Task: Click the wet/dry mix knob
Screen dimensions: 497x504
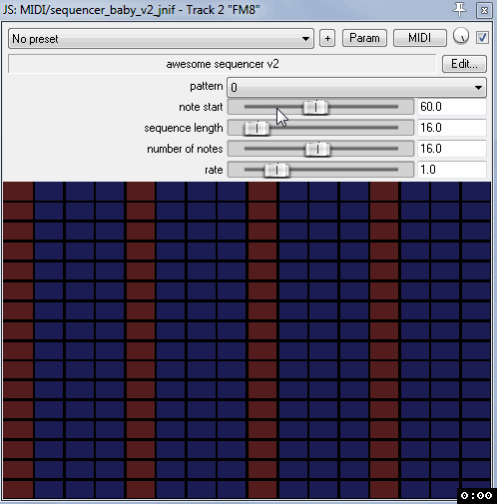Action: [x=461, y=36]
